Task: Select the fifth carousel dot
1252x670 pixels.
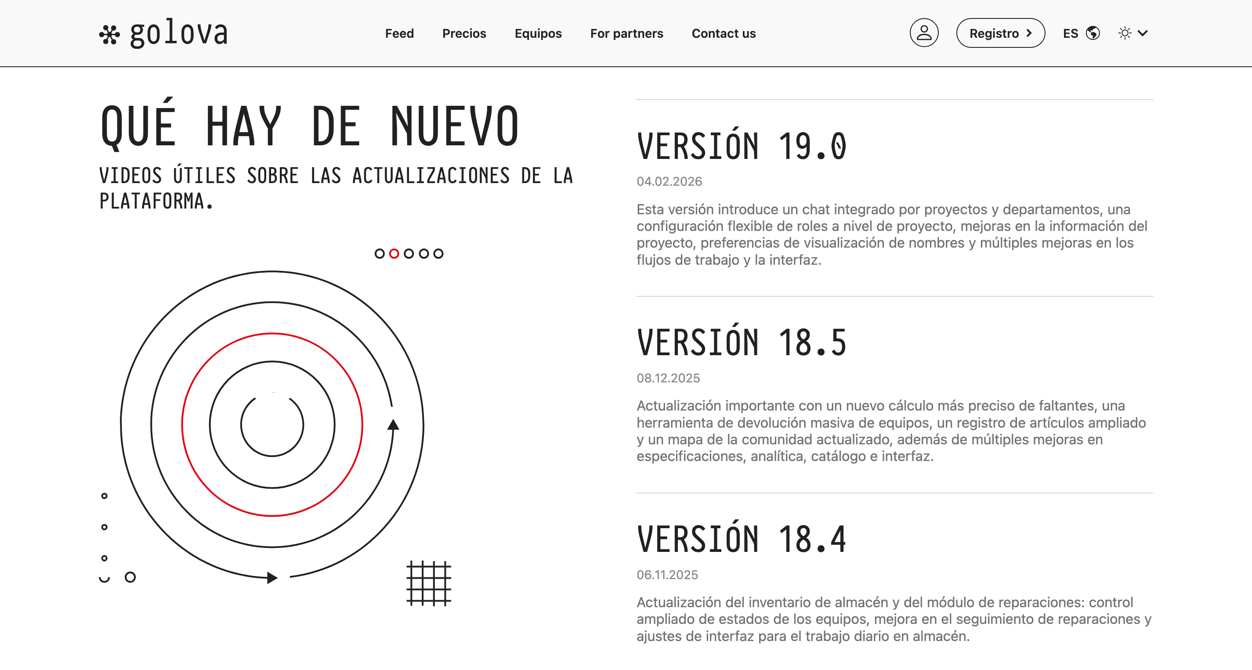Action: 438,254
